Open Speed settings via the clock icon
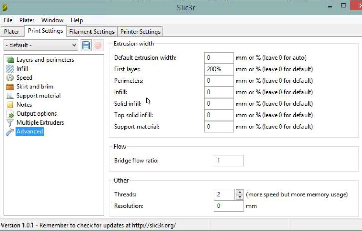Image resolution: width=362 pixels, height=231 pixels. coord(10,78)
